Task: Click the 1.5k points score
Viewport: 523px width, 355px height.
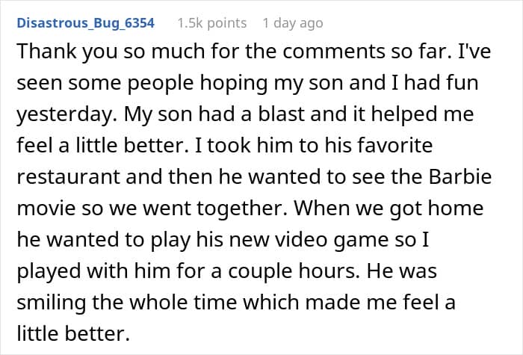Action: pyautogui.click(x=211, y=22)
